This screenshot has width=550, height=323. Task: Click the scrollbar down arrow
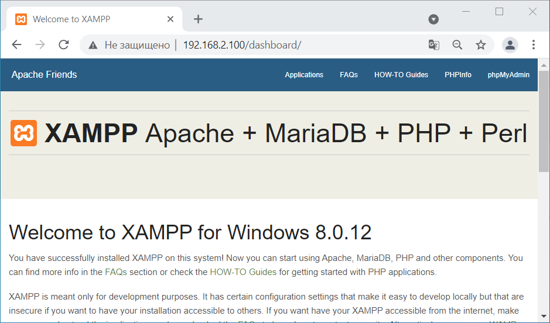point(544,317)
